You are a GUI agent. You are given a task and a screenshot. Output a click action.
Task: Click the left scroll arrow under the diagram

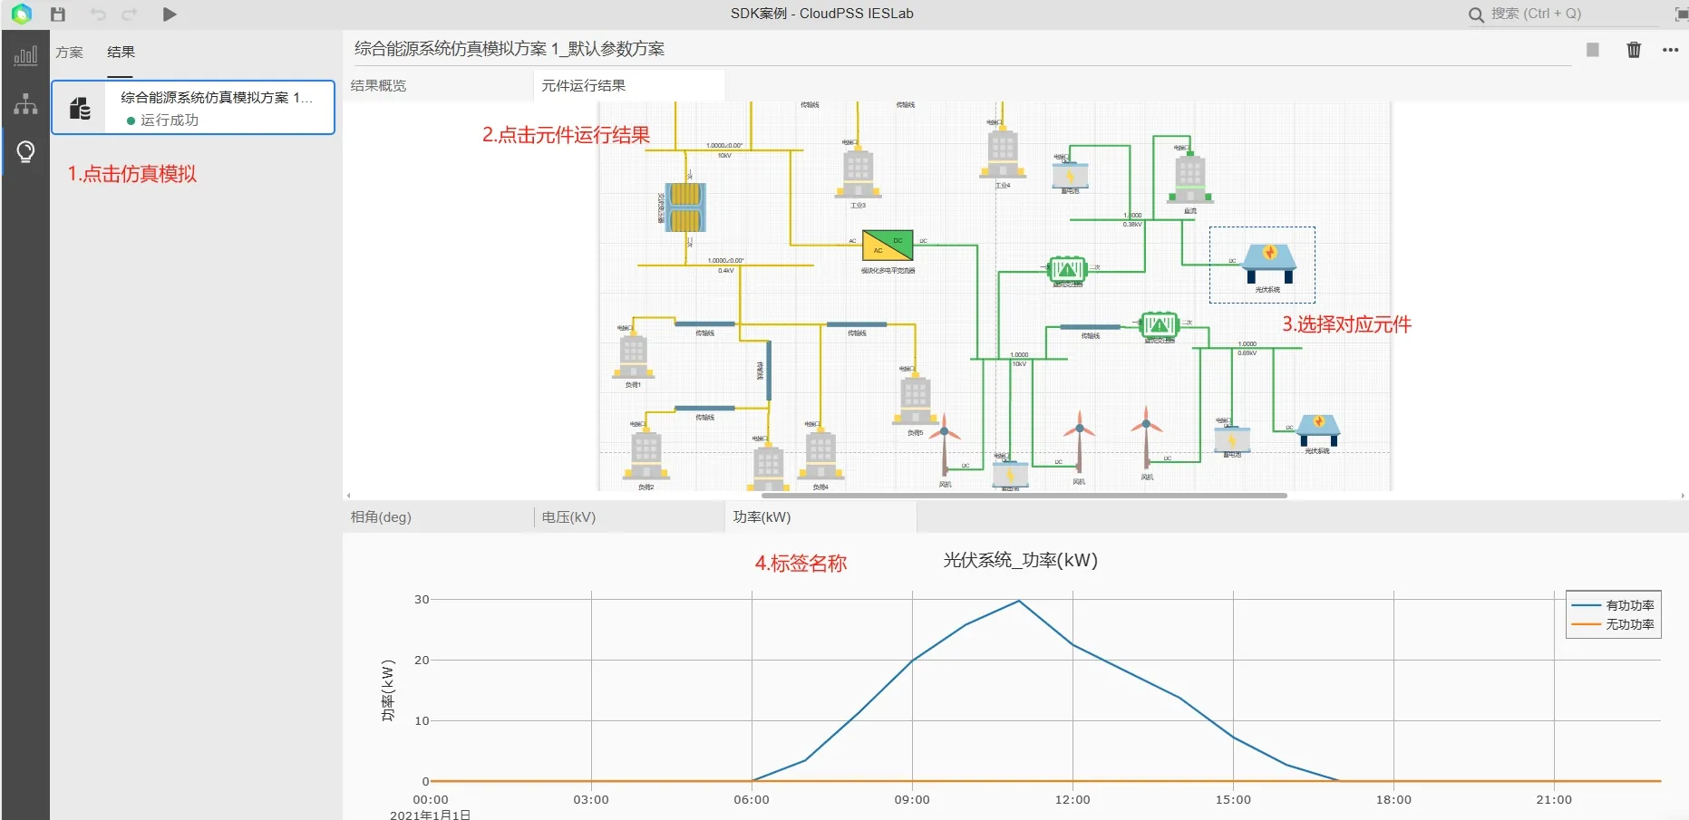[x=349, y=496]
